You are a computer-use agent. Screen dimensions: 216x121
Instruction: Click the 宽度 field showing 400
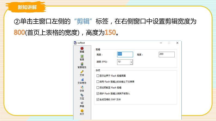coord(125,54)
